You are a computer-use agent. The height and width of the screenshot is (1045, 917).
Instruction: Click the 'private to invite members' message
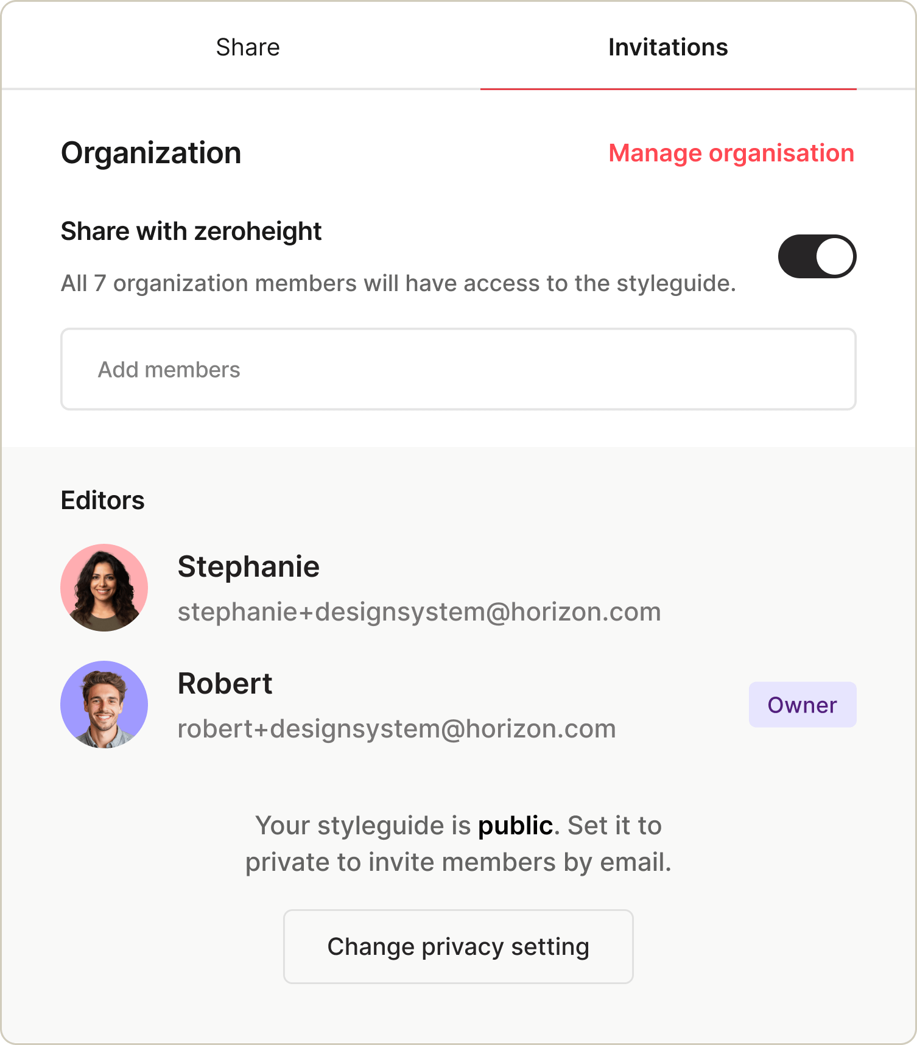[x=458, y=862]
